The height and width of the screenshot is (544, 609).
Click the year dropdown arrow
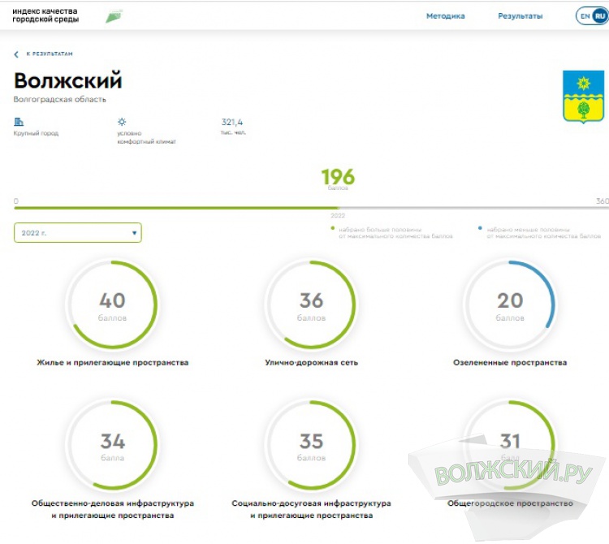(x=134, y=233)
